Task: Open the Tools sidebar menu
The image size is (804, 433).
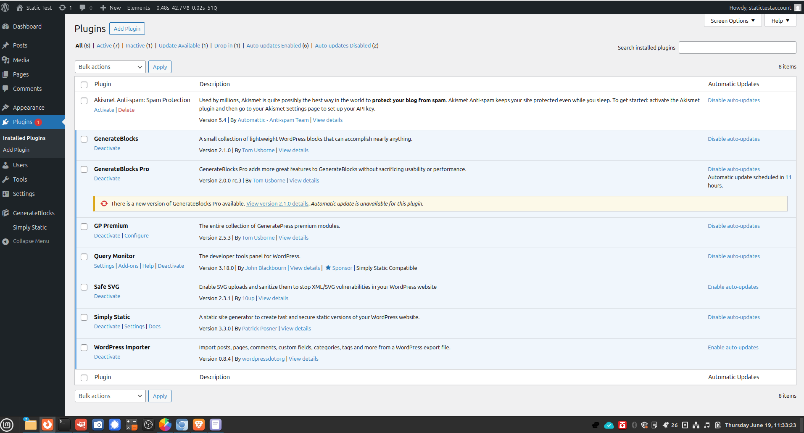Action: click(x=20, y=180)
